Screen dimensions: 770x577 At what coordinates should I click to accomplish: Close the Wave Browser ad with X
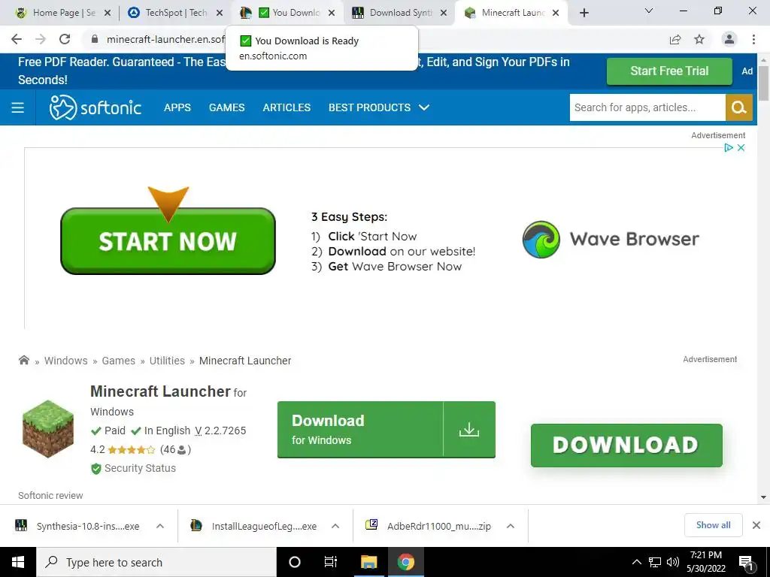tap(741, 148)
